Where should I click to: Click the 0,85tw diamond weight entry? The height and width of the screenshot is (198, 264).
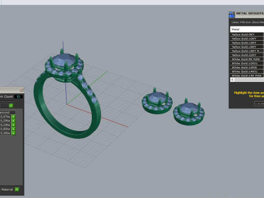5,129
